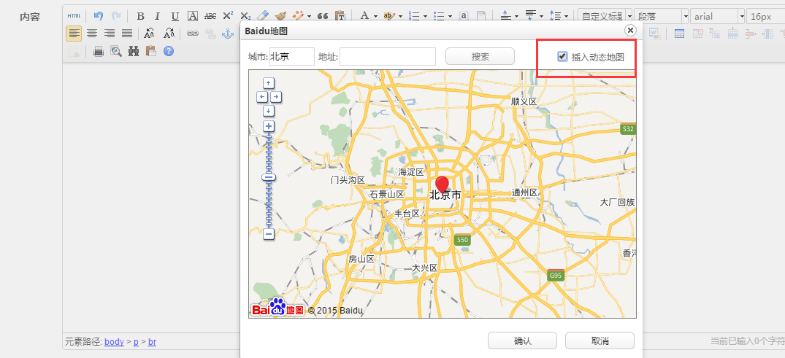Insert an anchor using anchor icon
This screenshot has height=358, width=785.
click(x=227, y=34)
